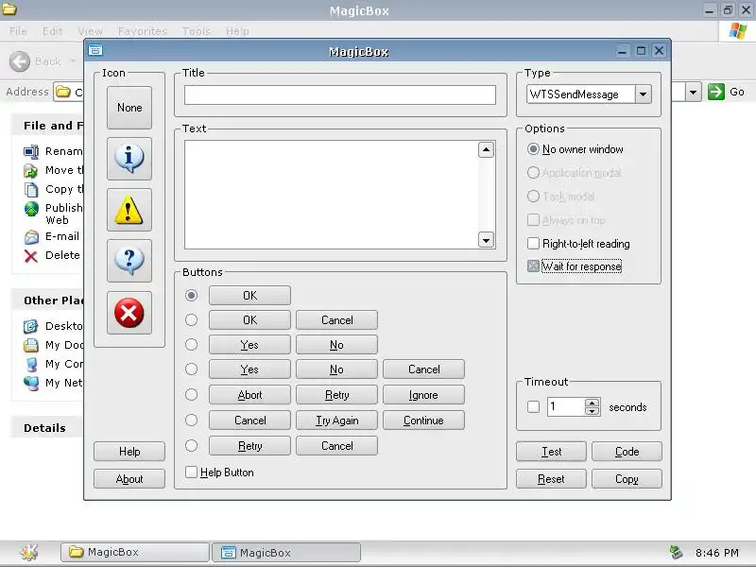Choose the red error icon
Viewport: 756px width, 567px height.
[129, 313]
